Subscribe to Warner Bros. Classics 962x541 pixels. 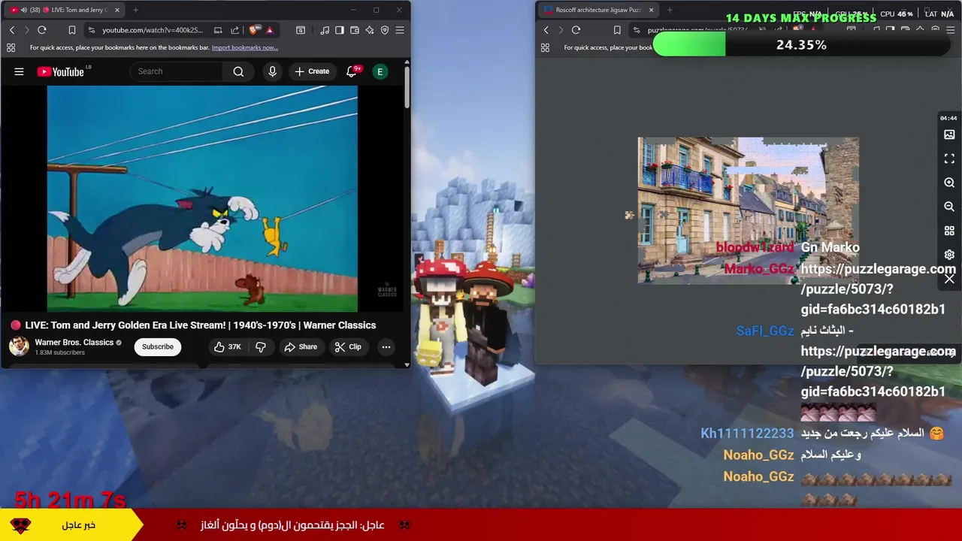158,346
